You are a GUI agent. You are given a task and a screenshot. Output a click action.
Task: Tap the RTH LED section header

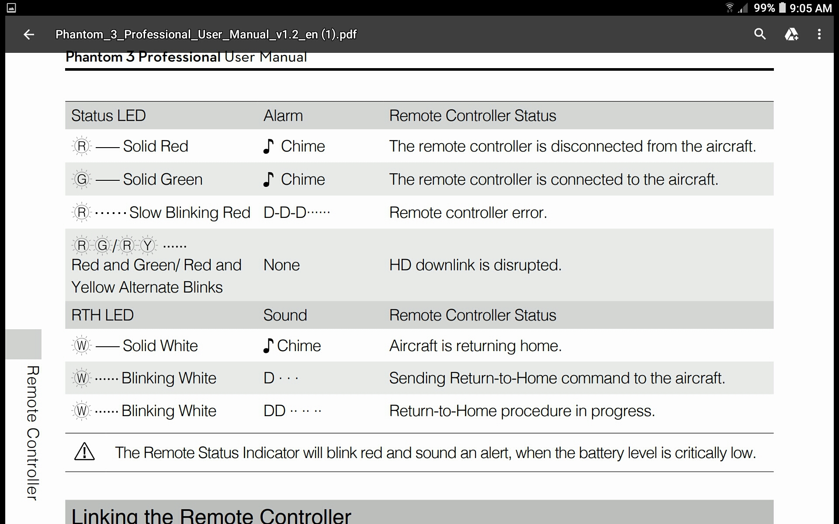(102, 315)
